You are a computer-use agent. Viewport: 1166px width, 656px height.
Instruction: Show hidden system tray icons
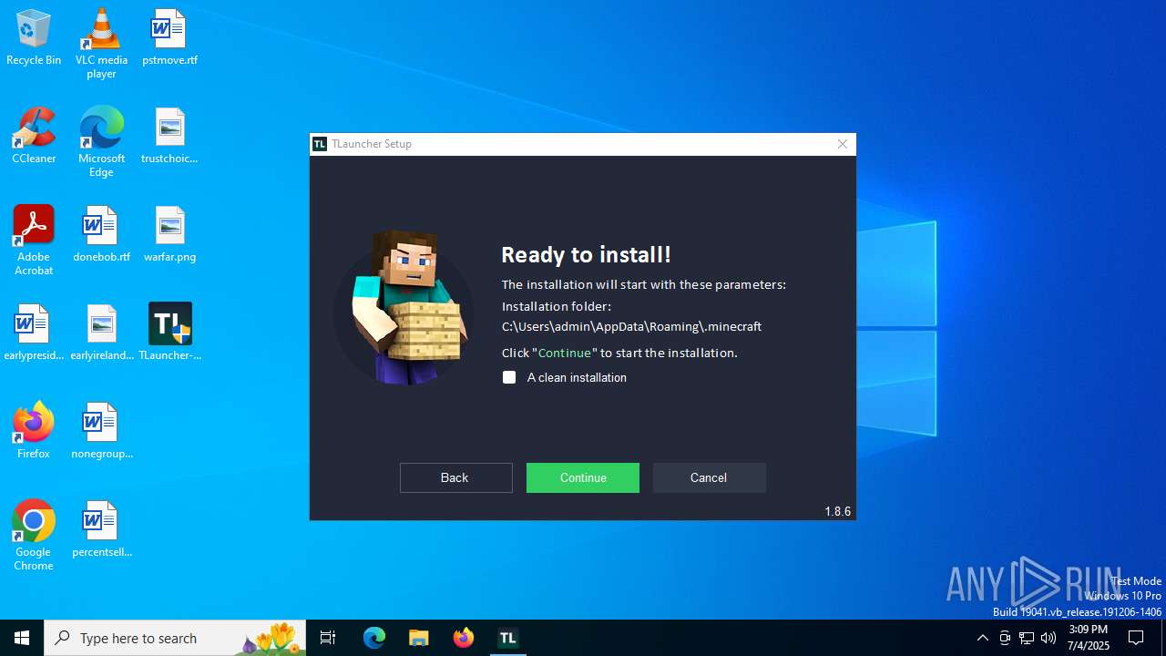[982, 638]
